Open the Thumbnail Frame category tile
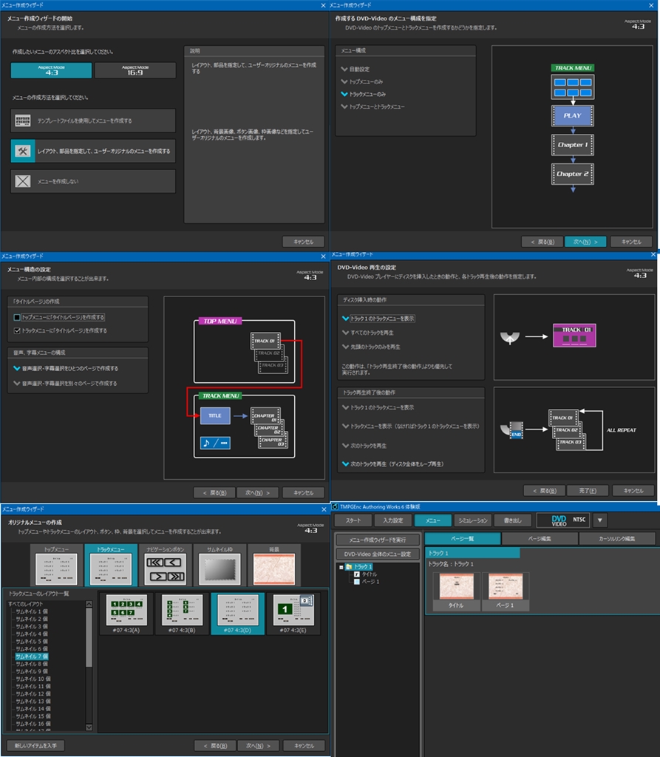Image resolution: width=660 pixels, height=757 pixels. pos(220,565)
